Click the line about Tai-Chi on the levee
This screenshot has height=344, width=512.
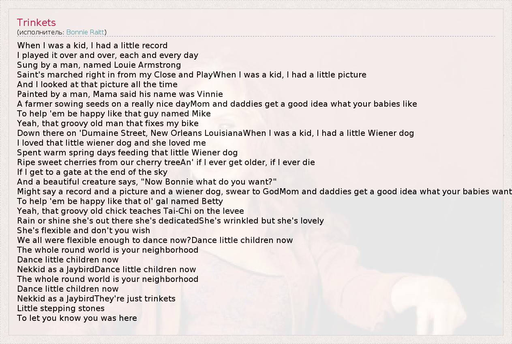click(x=131, y=211)
